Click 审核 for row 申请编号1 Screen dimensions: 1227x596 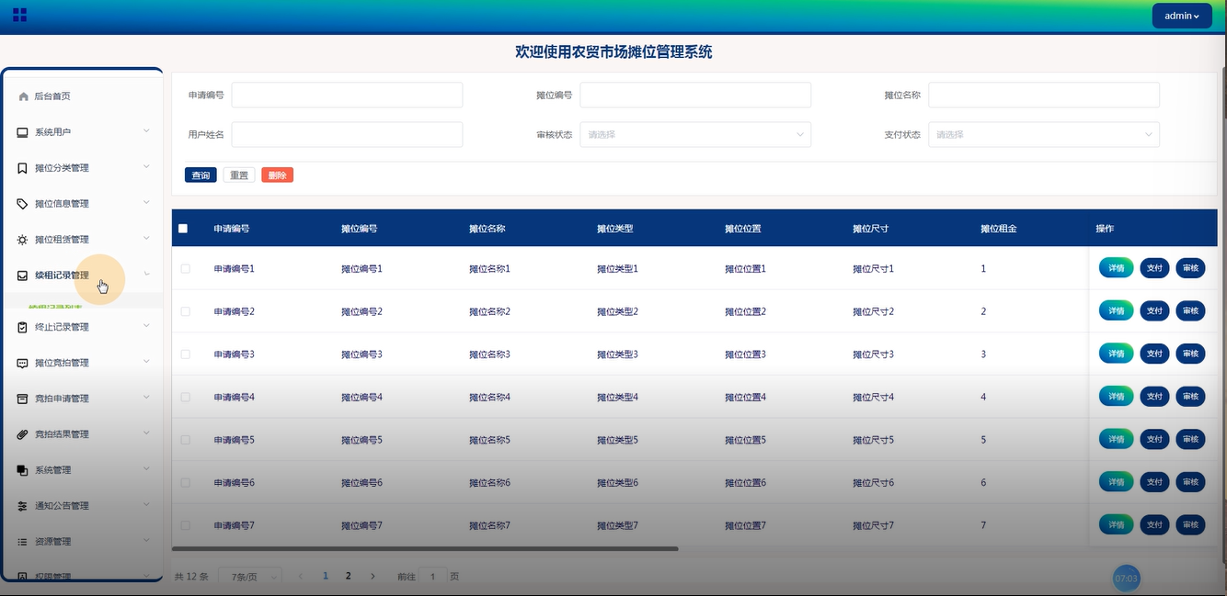1191,268
